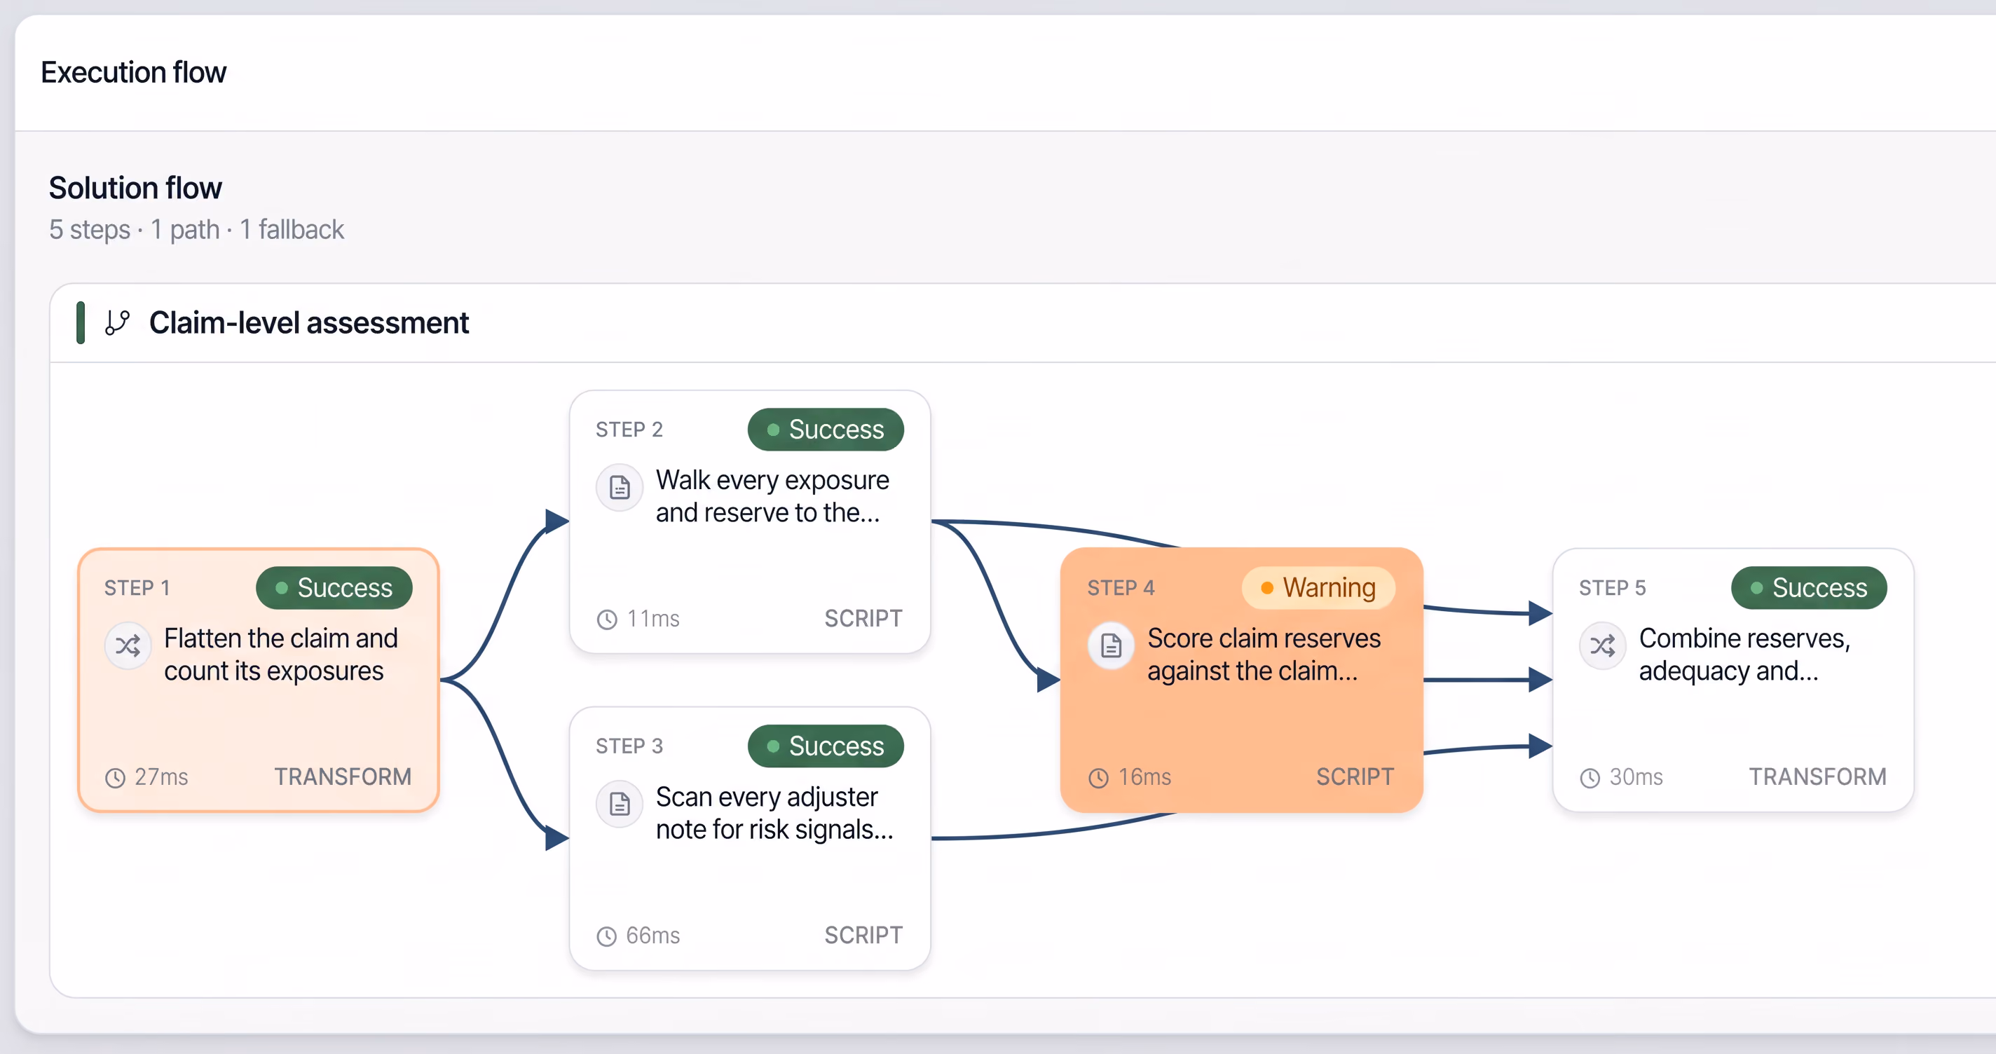The width and height of the screenshot is (1996, 1054).
Task: Click the green status bar beside Claim-level assessment
Action: 81,322
